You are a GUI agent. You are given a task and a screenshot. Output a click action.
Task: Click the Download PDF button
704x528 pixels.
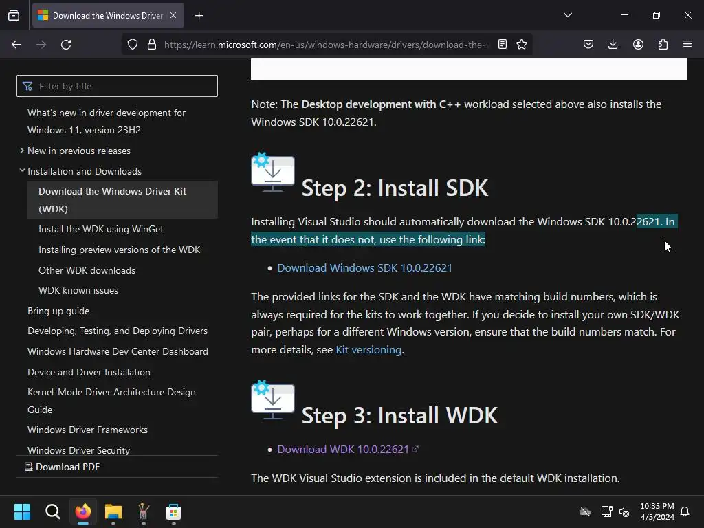tap(63, 467)
